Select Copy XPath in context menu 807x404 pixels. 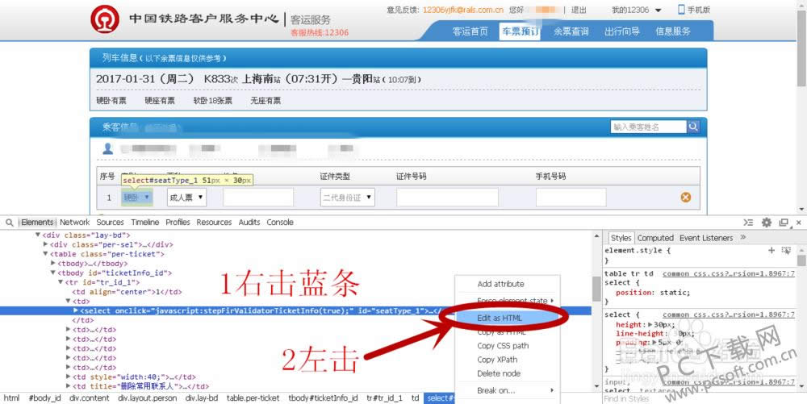tap(497, 360)
